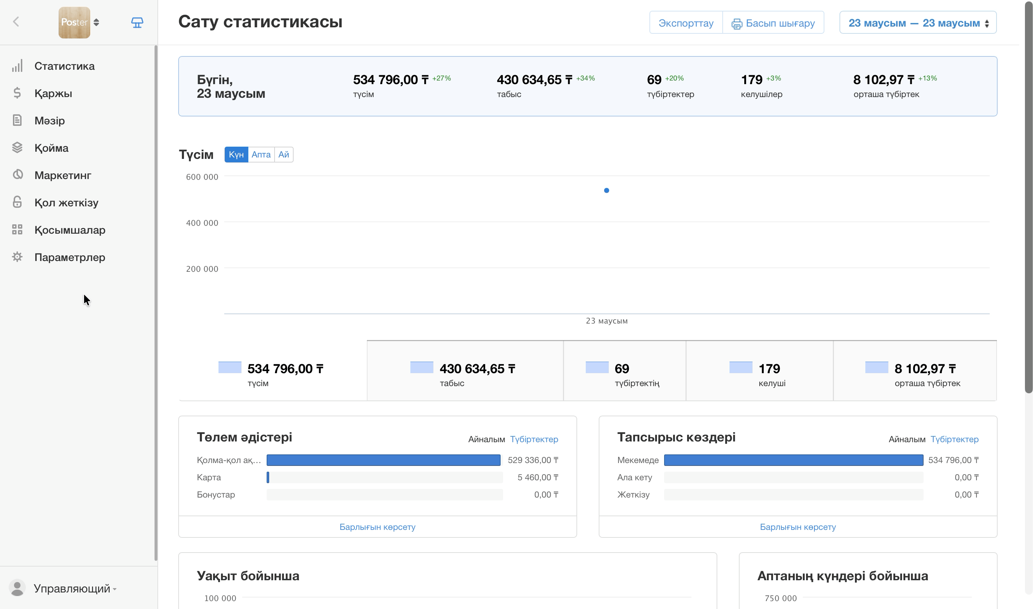The height and width of the screenshot is (609, 1035).
Task: Click the 5 460,00 ₸ card amount
Action: 538,477
